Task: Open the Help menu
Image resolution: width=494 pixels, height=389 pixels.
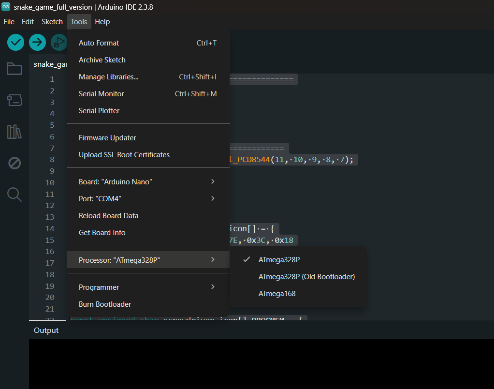Action: pos(102,22)
